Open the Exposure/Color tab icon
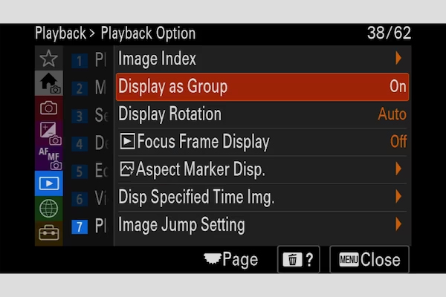This screenshot has height=297, width=446. 48,133
